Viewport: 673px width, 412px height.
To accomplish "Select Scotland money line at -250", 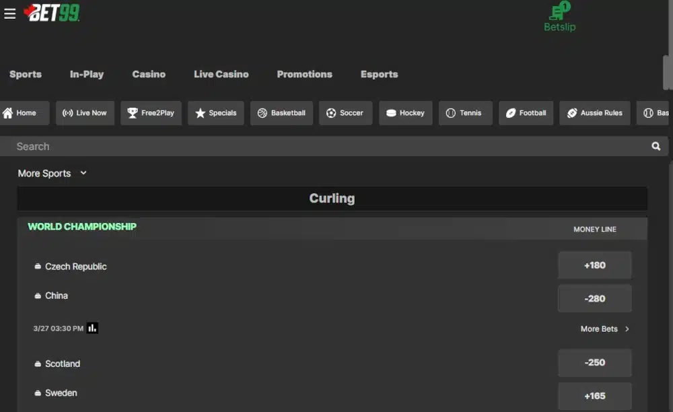I will click(594, 362).
